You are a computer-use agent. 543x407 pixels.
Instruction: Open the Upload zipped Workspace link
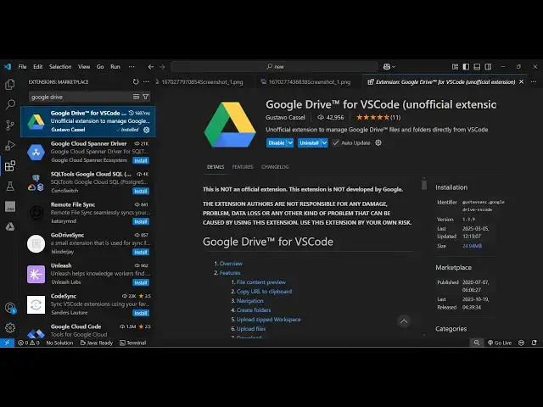pos(269,319)
